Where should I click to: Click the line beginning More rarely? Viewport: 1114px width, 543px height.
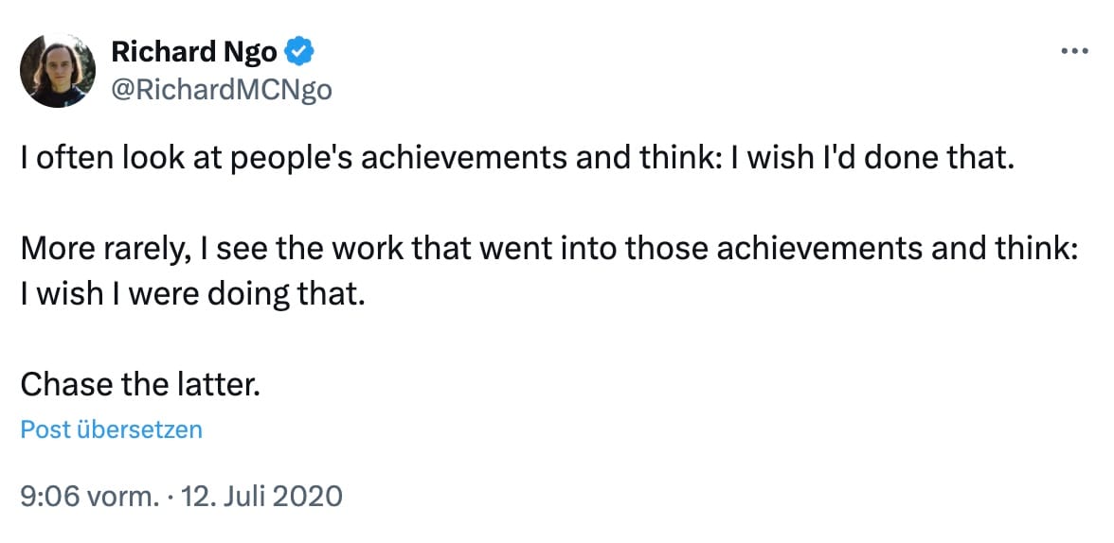[x=549, y=249]
